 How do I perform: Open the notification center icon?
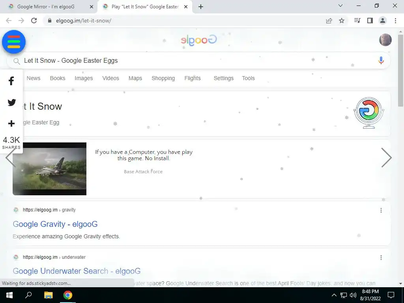click(x=391, y=295)
